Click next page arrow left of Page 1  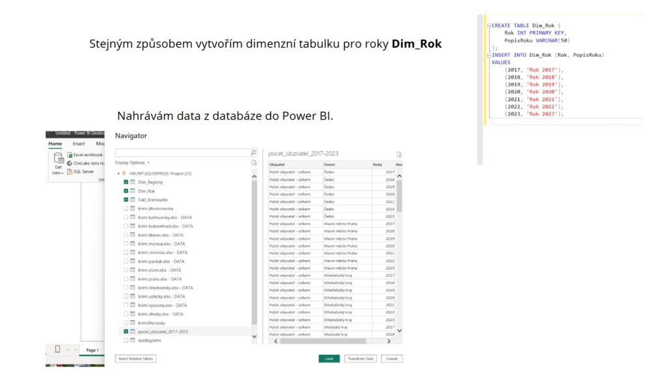coord(76,350)
